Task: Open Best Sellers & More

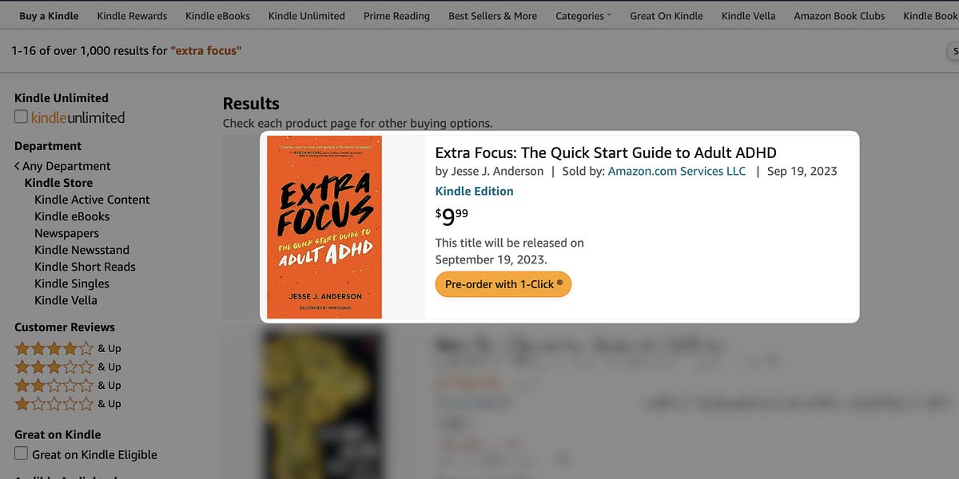Action: pyautogui.click(x=492, y=15)
